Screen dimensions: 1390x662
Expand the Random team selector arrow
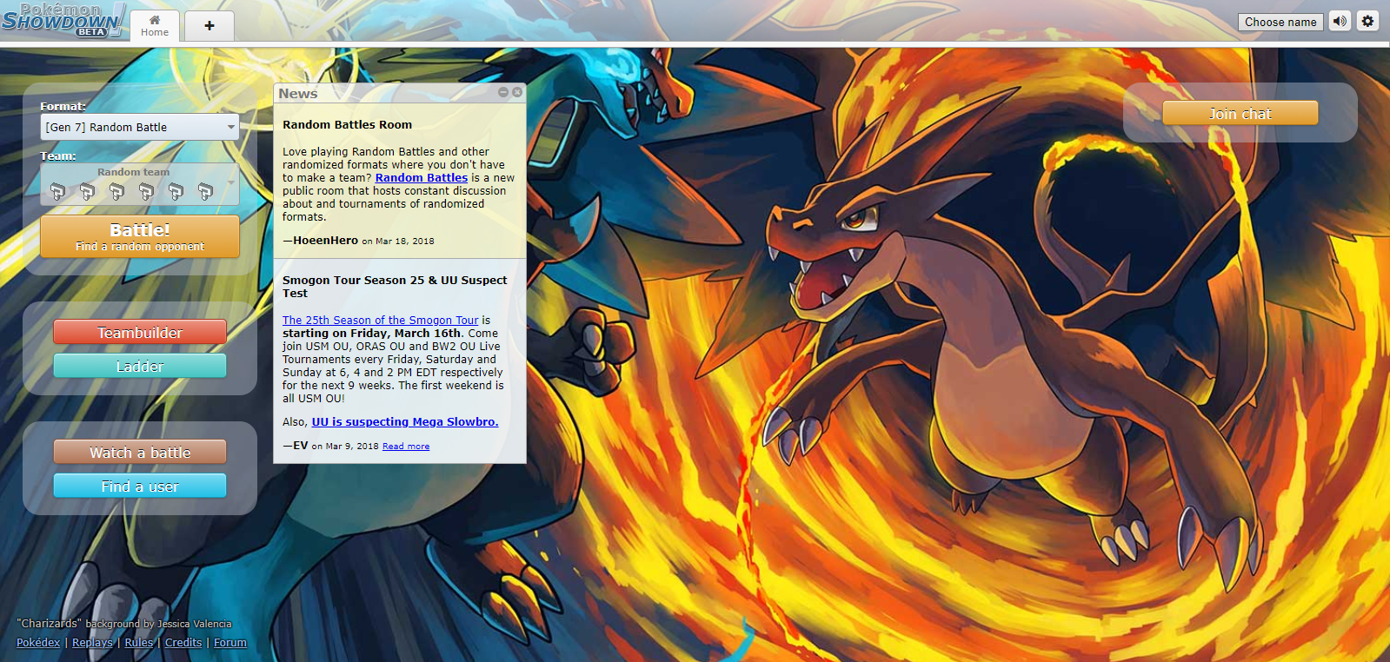click(x=230, y=182)
